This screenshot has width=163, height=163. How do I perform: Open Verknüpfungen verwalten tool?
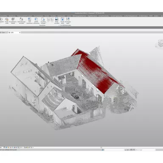coord(21,20)
